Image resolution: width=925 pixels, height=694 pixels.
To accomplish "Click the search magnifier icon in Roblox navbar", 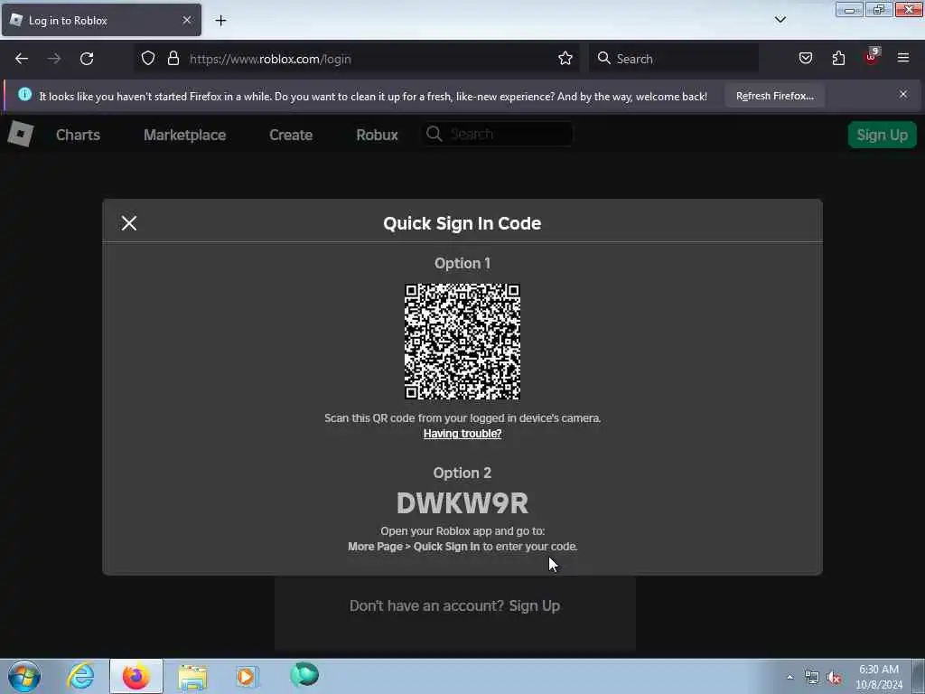I will pyautogui.click(x=434, y=134).
